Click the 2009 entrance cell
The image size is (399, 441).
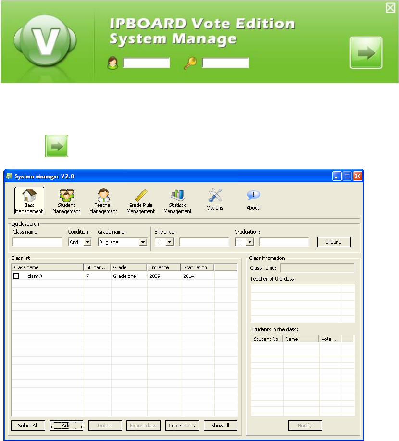point(155,276)
